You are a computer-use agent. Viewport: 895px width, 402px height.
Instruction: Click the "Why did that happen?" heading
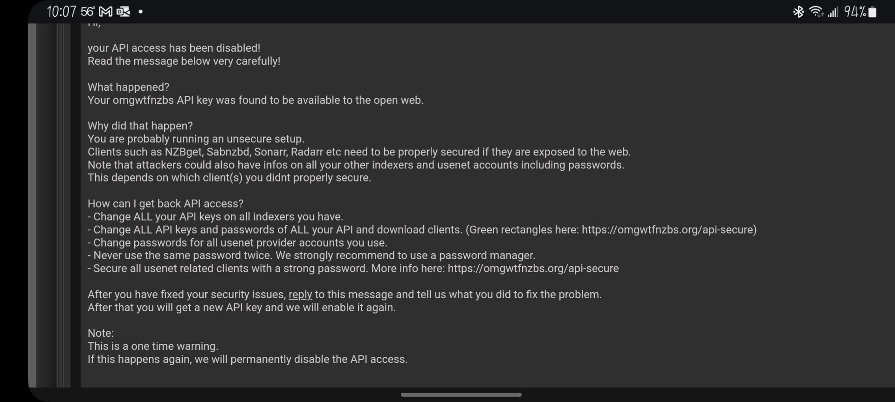click(x=140, y=126)
